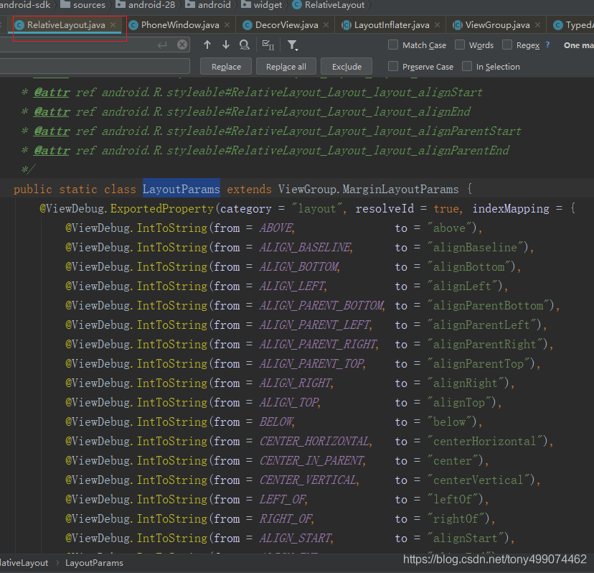Close the ViewGroup.java tab
This screenshot has width=594, height=573.
(537, 24)
